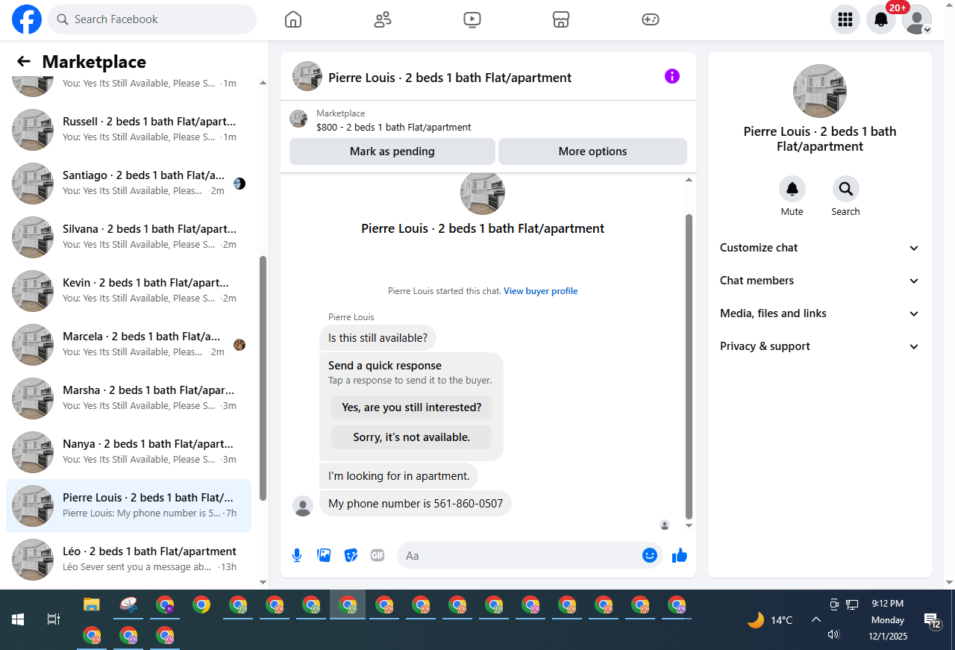Search in conversation using the magnifier icon
The image size is (955, 650).
pos(846,189)
